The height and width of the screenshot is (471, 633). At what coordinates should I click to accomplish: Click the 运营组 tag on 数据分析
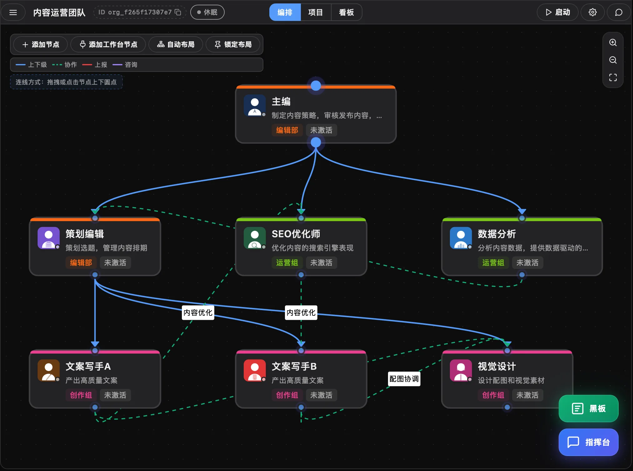[x=493, y=263]
